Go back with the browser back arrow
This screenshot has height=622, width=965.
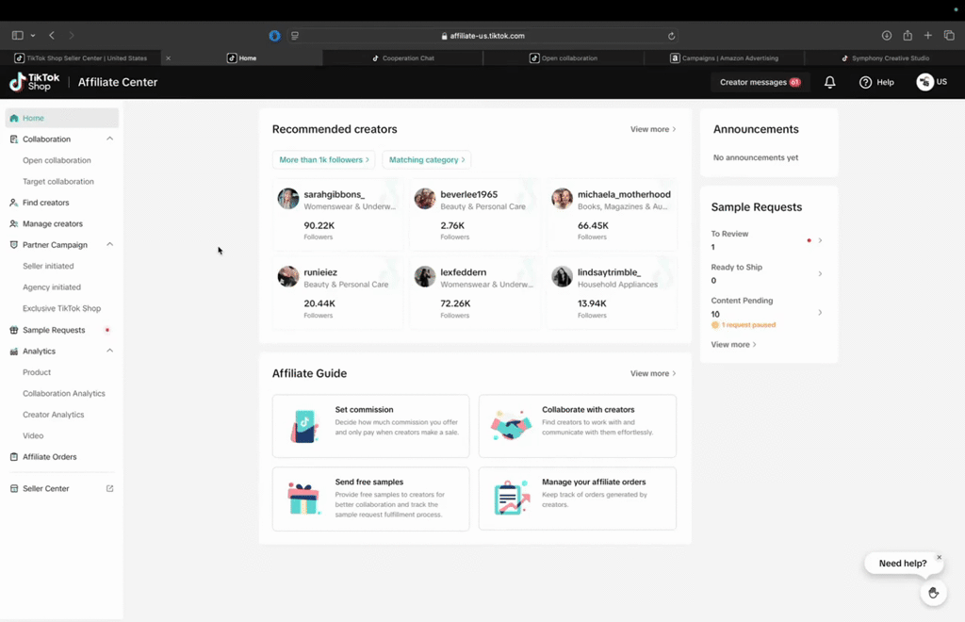(52, 36)
